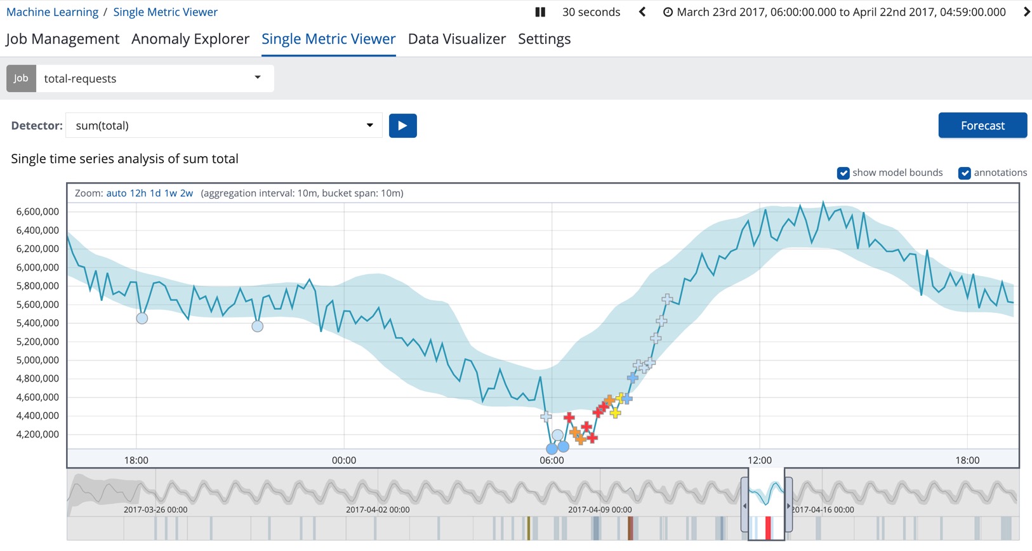Click the red anomaly bar in swimlane
1032x551 pixels.
point(768,528)
